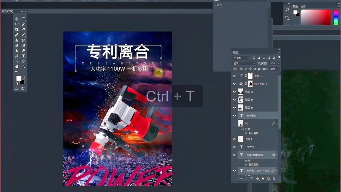Image resolution: width=341 pixels, height=192 pixels.
Task: Hide the POWER text layer
Action: (x=234, y=147)
